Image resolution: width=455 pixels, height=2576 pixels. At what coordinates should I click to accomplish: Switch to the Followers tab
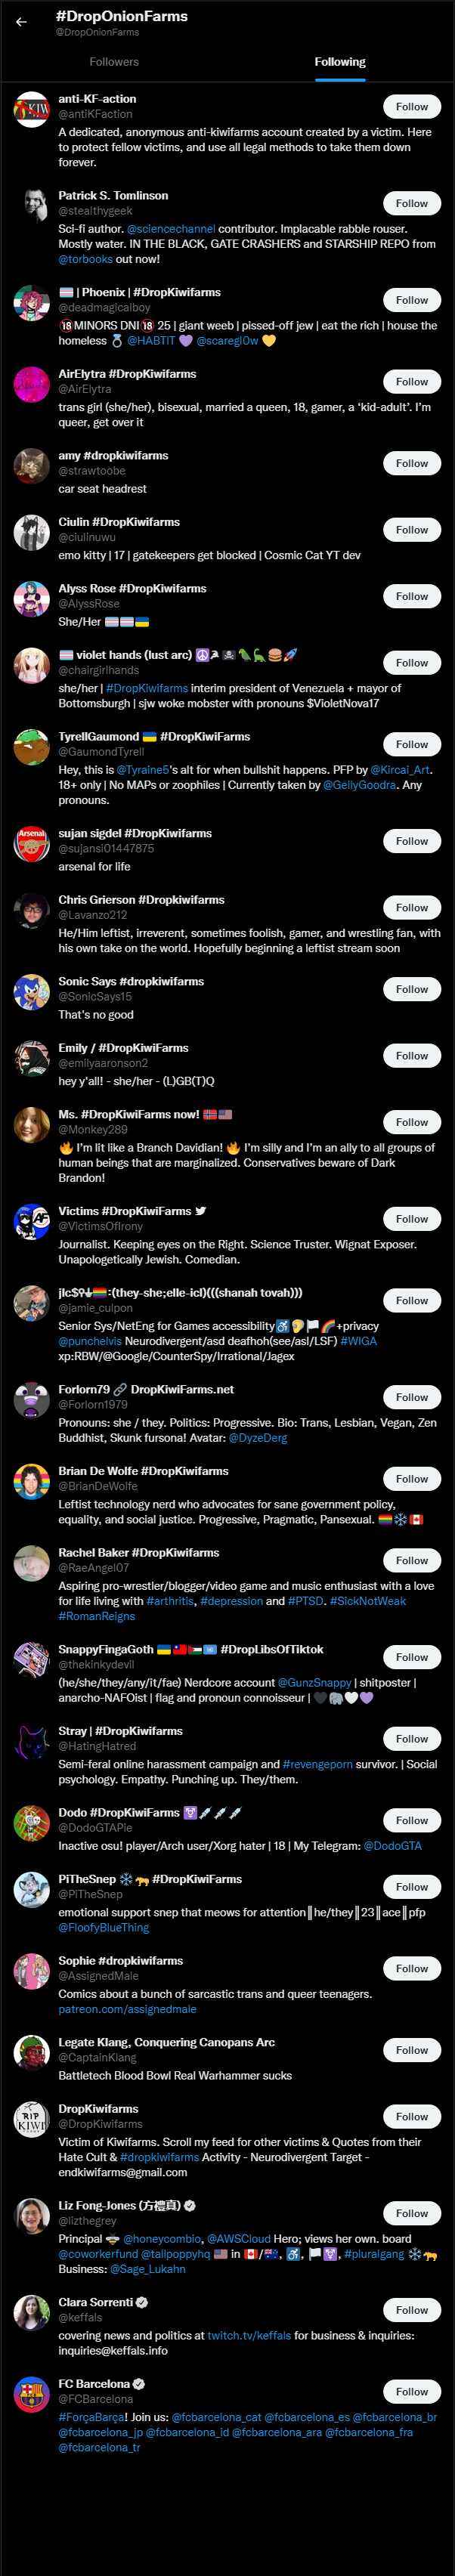114,62
